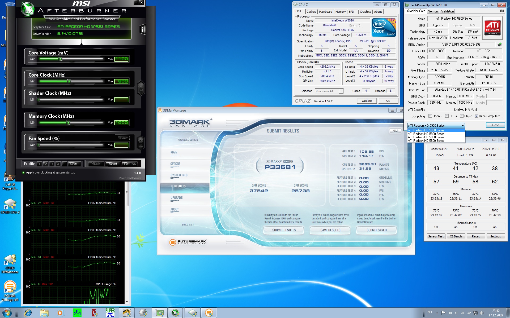The height and width of the screenshot is (318, 510).
Task: Select the CPUID HWMonitor desktop shortcut
Action: point(10,264)
